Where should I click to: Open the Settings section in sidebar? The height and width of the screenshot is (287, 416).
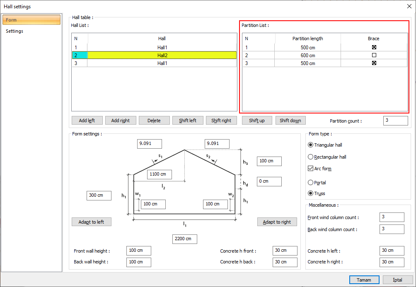(x=15, y=31)
